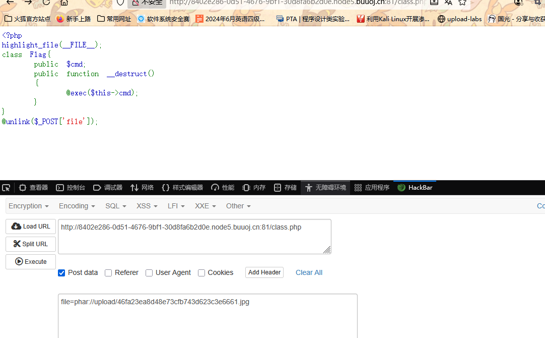Screen dimensions: 545x338
Task: Expand the LFI dropdown menu
Action: point(176,206)
